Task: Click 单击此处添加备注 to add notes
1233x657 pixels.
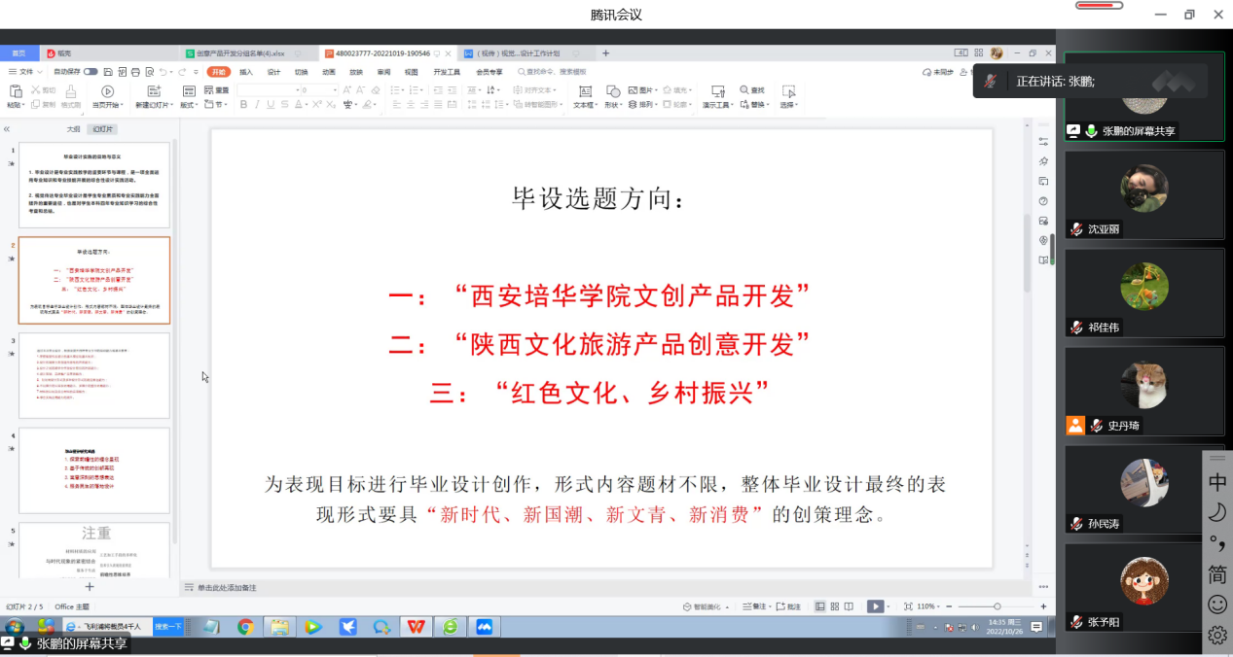Action: (x=227, y=588)
